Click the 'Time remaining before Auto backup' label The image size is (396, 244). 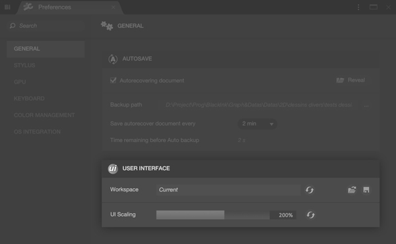pos(154,140)
